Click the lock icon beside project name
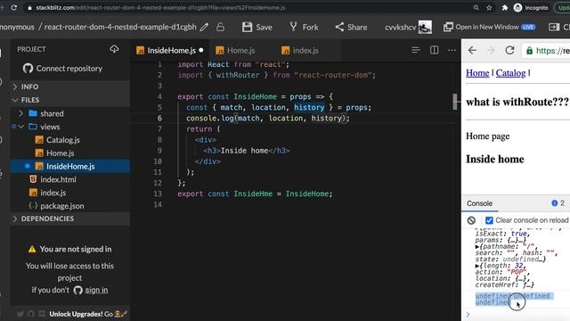Screen dimensions: 570x321 pyautogui.click(x=220, y=27)
